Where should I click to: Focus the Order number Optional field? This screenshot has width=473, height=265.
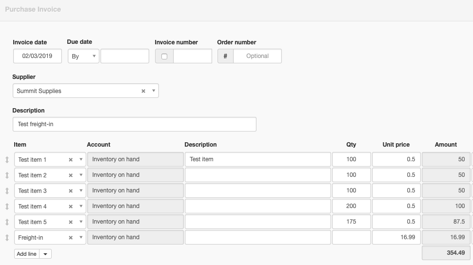(x=257, y=56)
